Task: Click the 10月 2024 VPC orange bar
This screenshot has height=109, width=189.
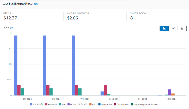Action: [x=173, y=94]
